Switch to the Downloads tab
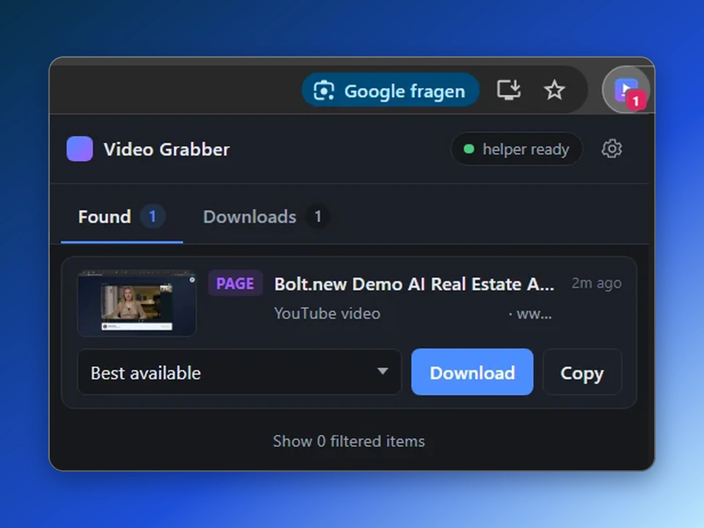Screen dimensions: 704x528 click(266, 217)
